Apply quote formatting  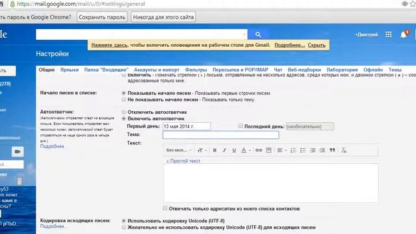point(332,150)
